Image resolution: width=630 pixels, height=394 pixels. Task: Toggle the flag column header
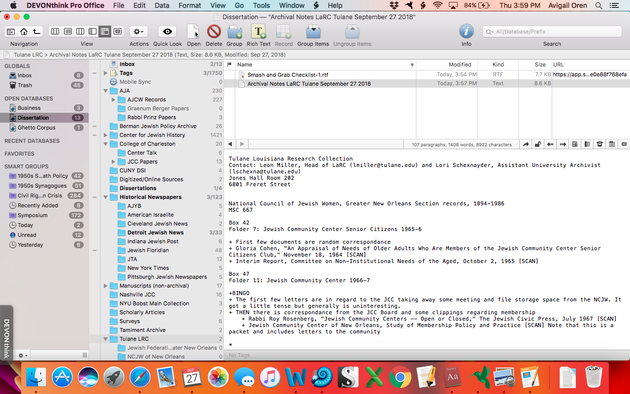[229, 65]
